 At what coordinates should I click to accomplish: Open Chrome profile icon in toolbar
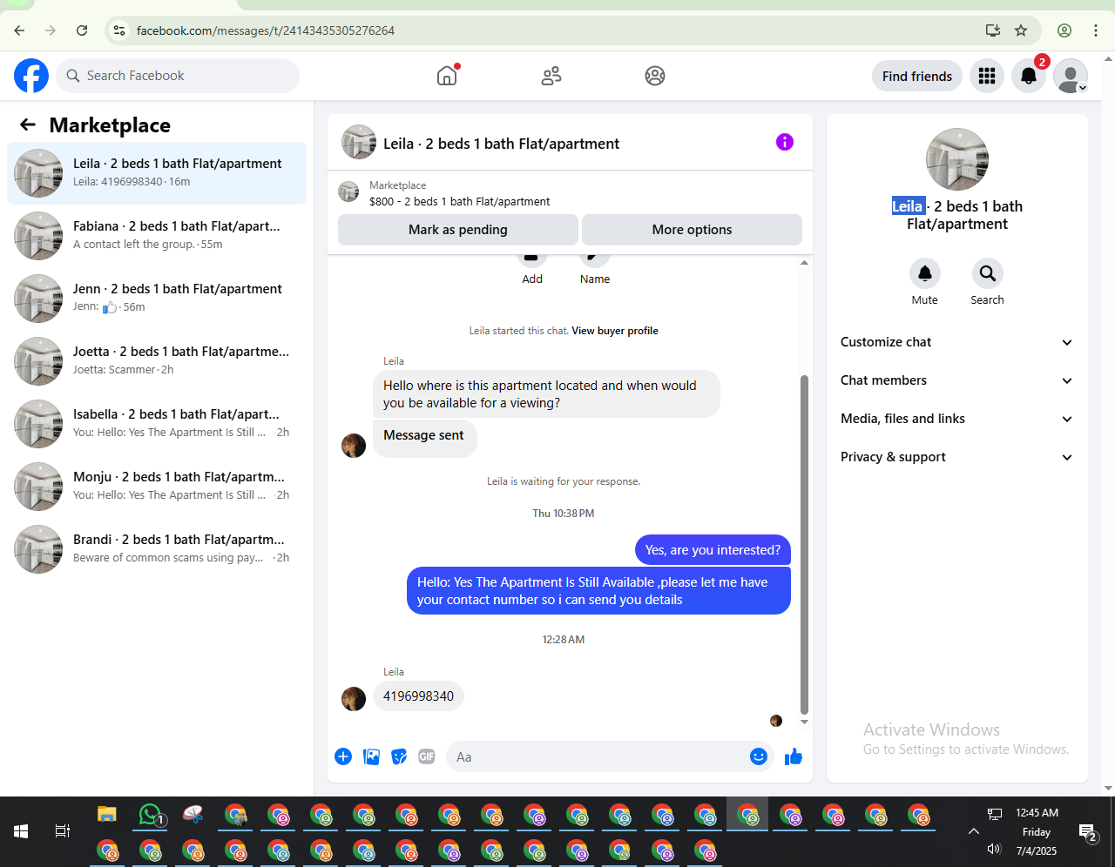1064,30
